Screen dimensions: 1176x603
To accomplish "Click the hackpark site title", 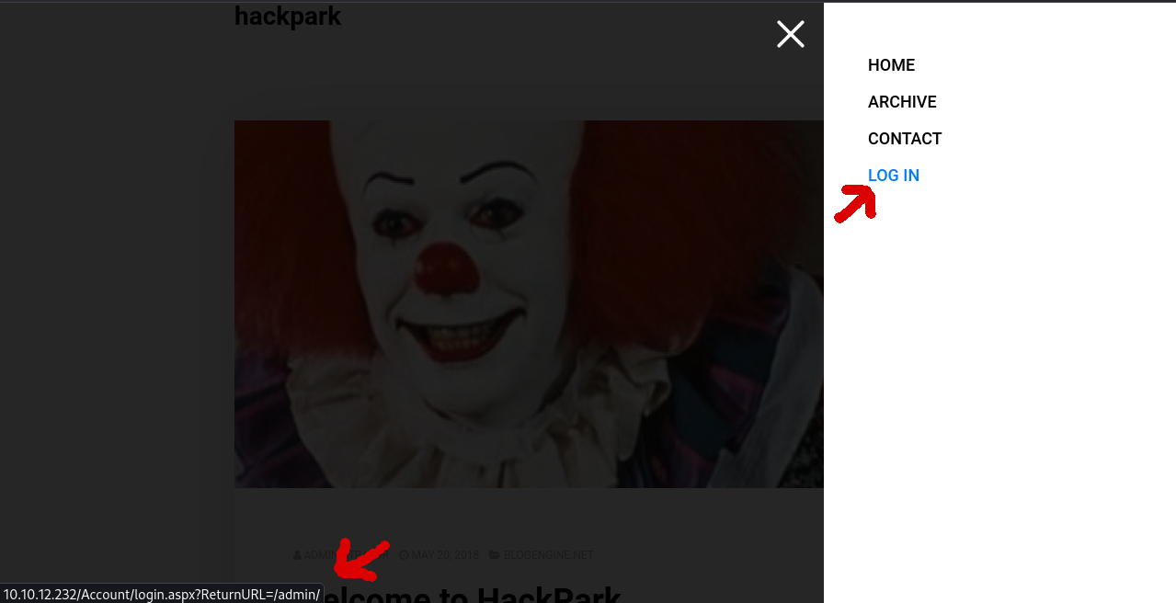I will (x=288, y=17).
